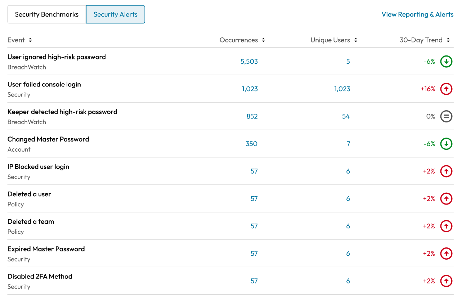This screenshot has height=300, width=462.
Task: Click red up-trend icon for Disabled 2FA Method
Action: click(446, 281)
